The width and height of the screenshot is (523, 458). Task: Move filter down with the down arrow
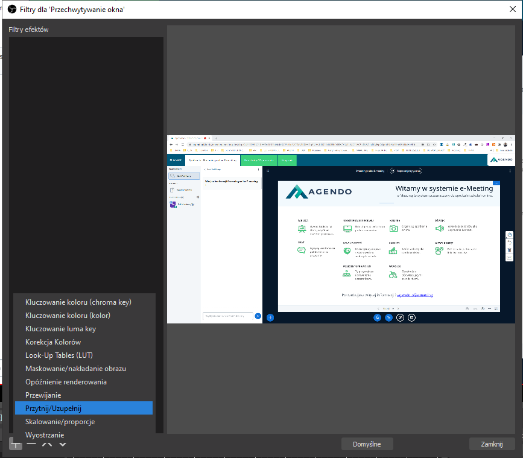[x=63, y=444]
